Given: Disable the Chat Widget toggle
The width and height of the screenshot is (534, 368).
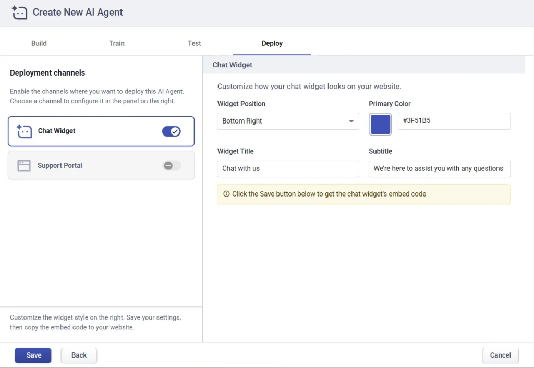Looking at the screenshot, I should coord(172,131).
